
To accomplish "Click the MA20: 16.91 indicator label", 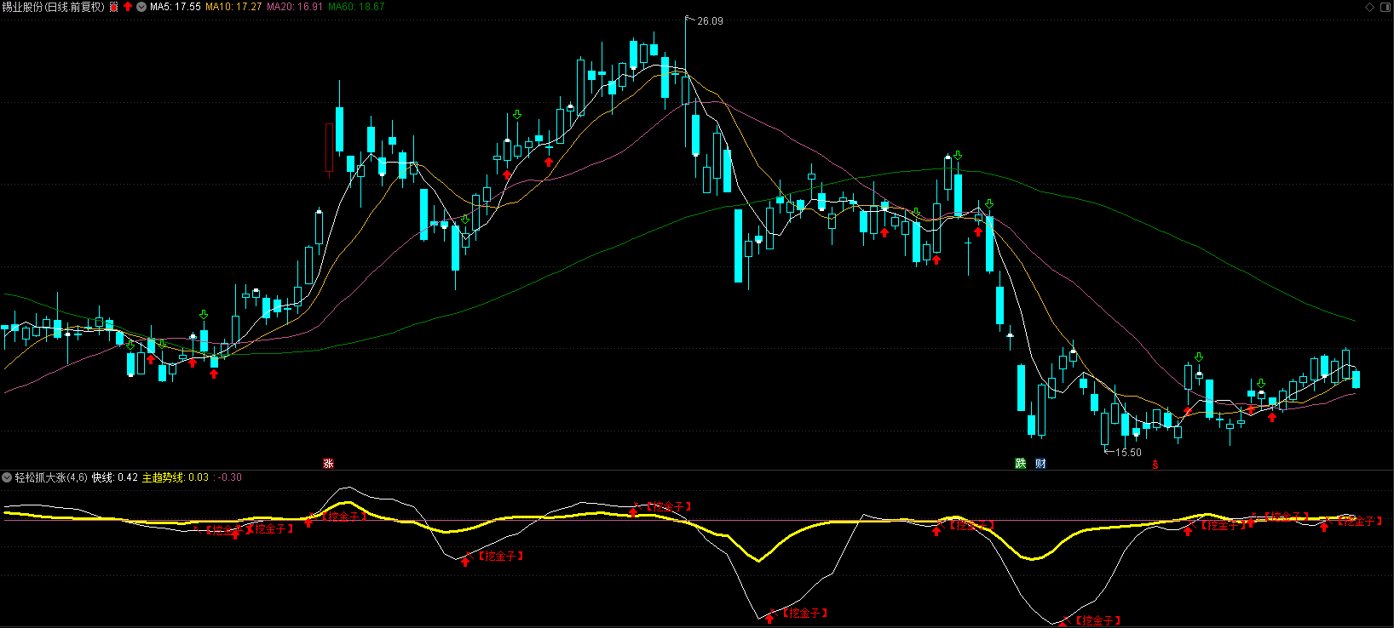I will coord(295,7).
